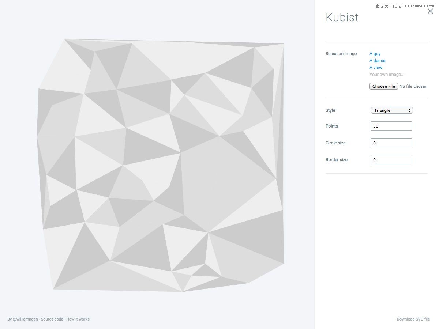
Task: Select the 'A guy' sample image
Action: (x=375, y=54)
